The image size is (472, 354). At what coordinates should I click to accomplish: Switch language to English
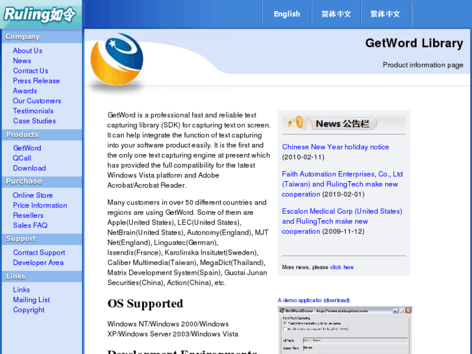[287, 14]
